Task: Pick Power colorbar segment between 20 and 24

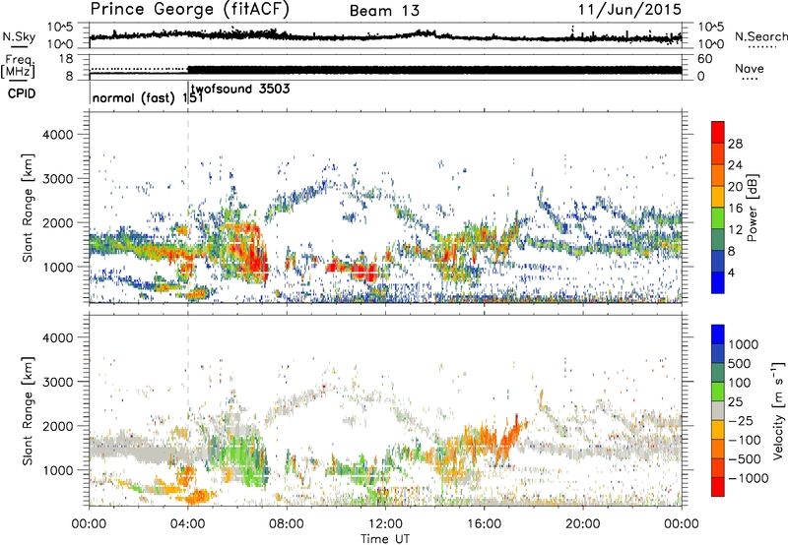Action: pyautogui.click(x=718, y=175)
